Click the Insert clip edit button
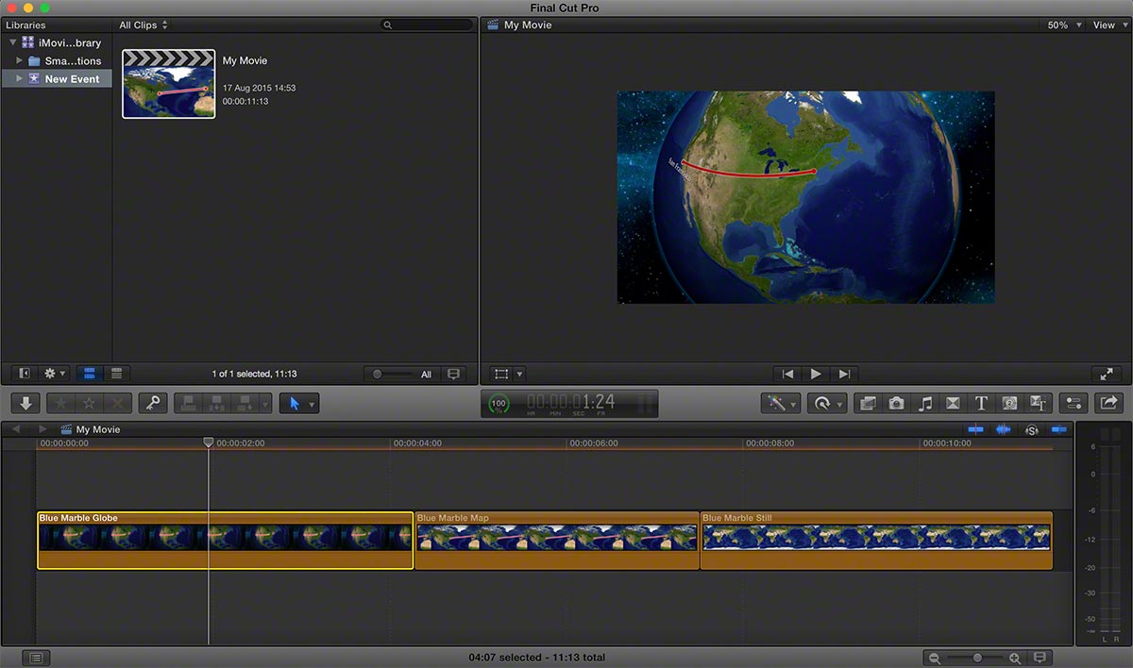Image resolution: width=1133 pixels, height=668 pixels. [x=217, y=403]
